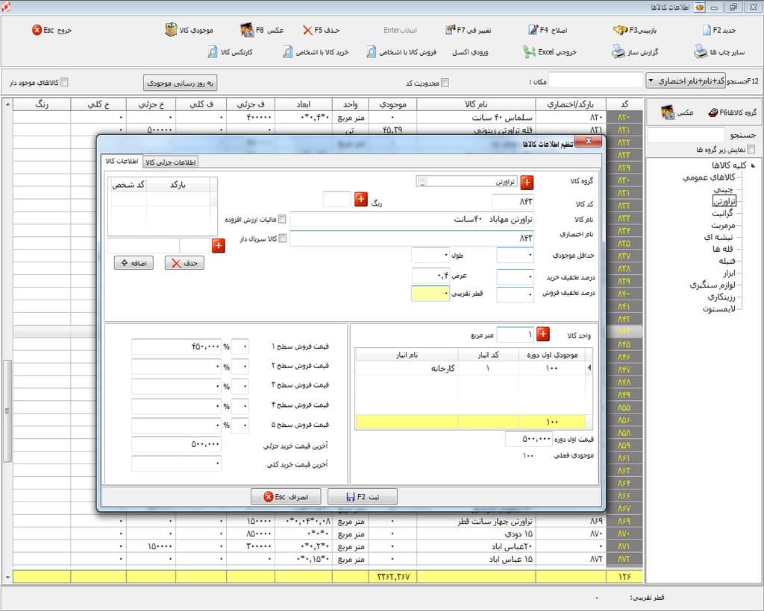Screen dimensions: 764x611
Task: Click the last retail purchase price (آخرین قیمت خرید جزئی) field
Action: pos(176,445)
